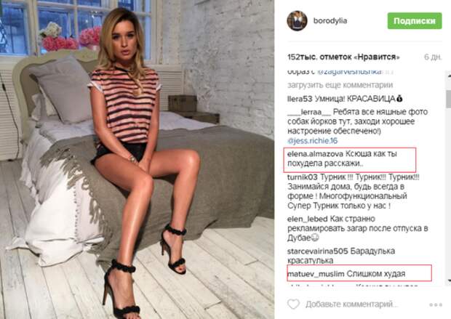Add a comment in the Добавьте комментарий field
This screenshot has width=451, height=319.
[352, 304]
